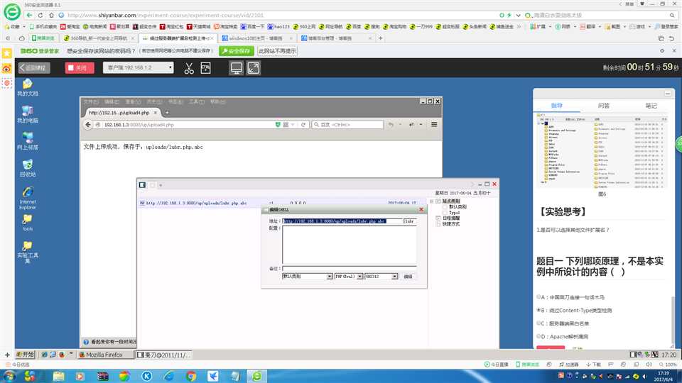Go to browser home page icon
This screenshot has width=682, height=383.
point(51,15)
